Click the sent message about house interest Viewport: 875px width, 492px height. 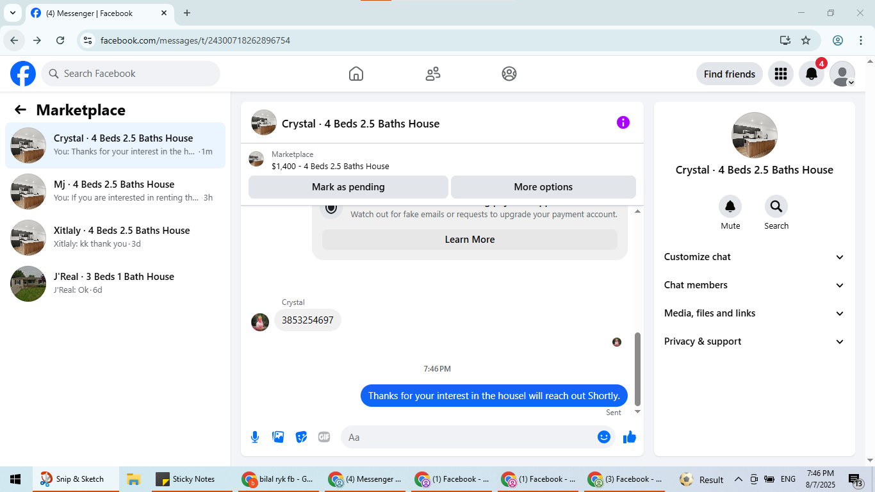[x=494, y=396]
